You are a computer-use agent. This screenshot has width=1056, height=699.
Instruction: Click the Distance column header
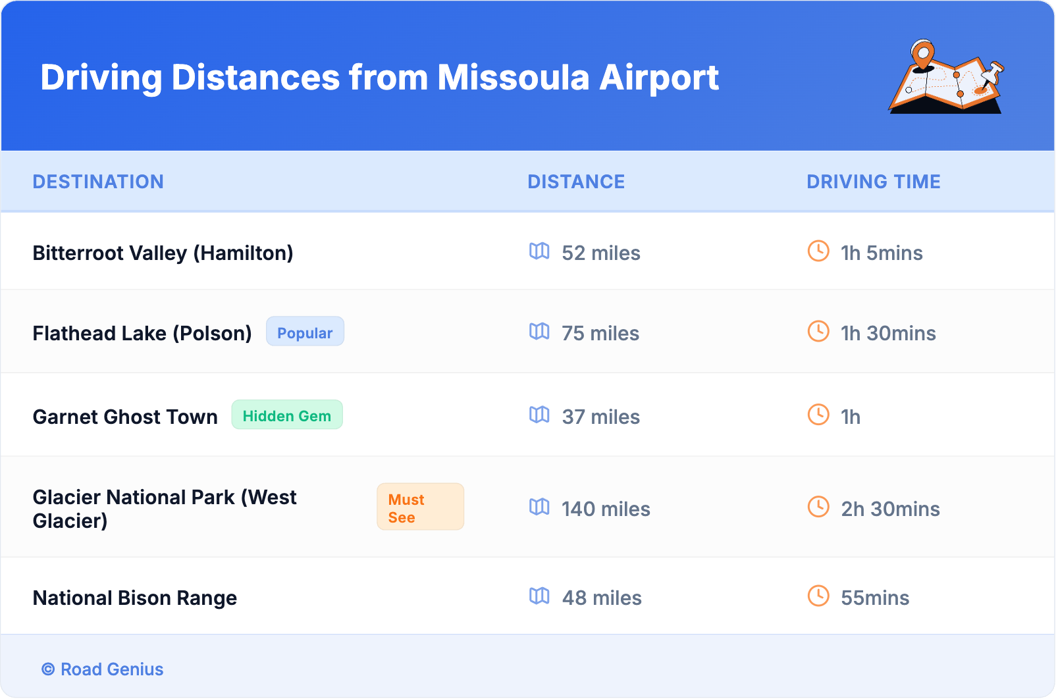click(576, 182)
